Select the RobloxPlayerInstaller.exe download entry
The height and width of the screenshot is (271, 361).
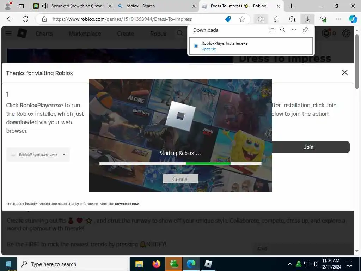click(251, 46)
